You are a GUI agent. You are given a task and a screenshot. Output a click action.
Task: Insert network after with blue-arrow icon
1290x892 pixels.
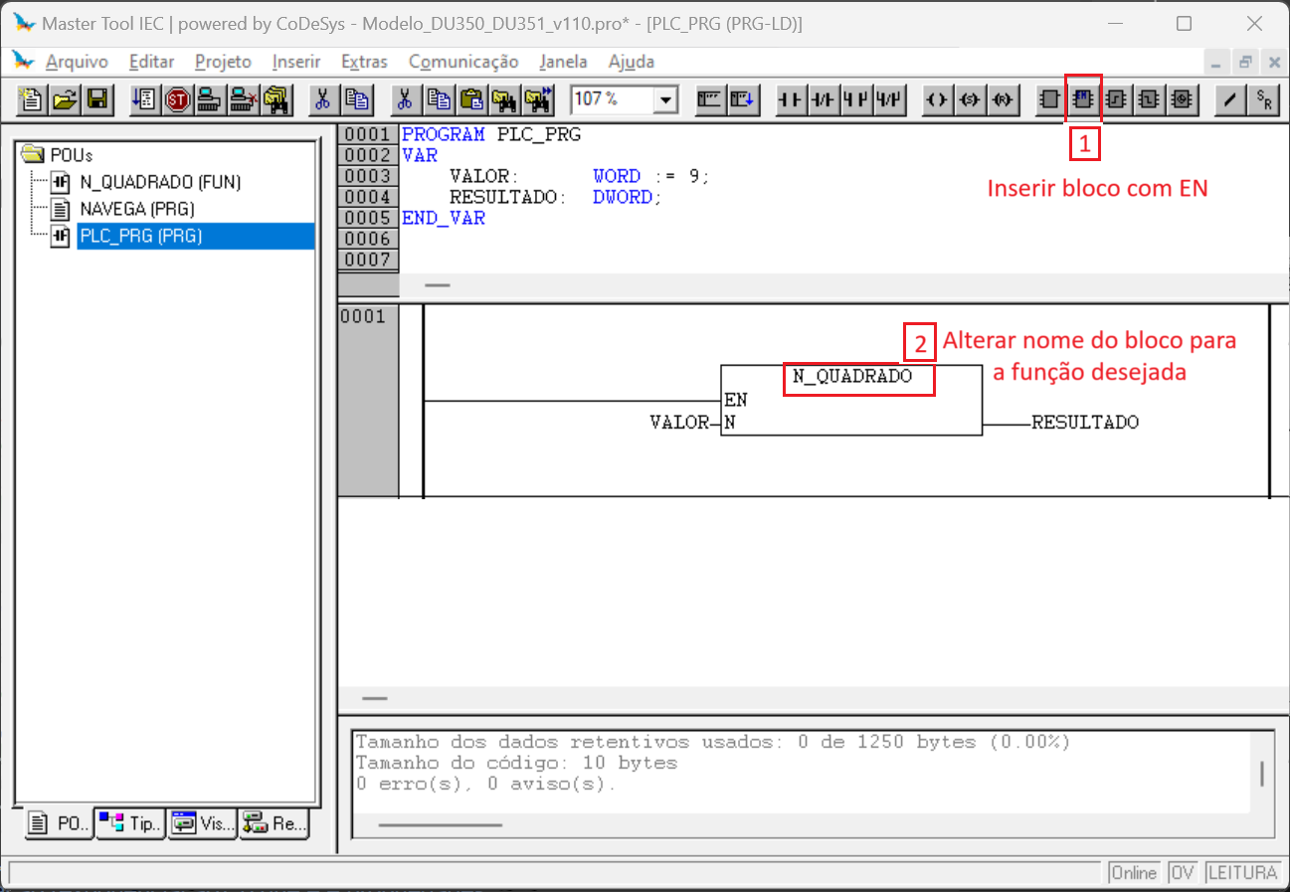coord(745,99)
